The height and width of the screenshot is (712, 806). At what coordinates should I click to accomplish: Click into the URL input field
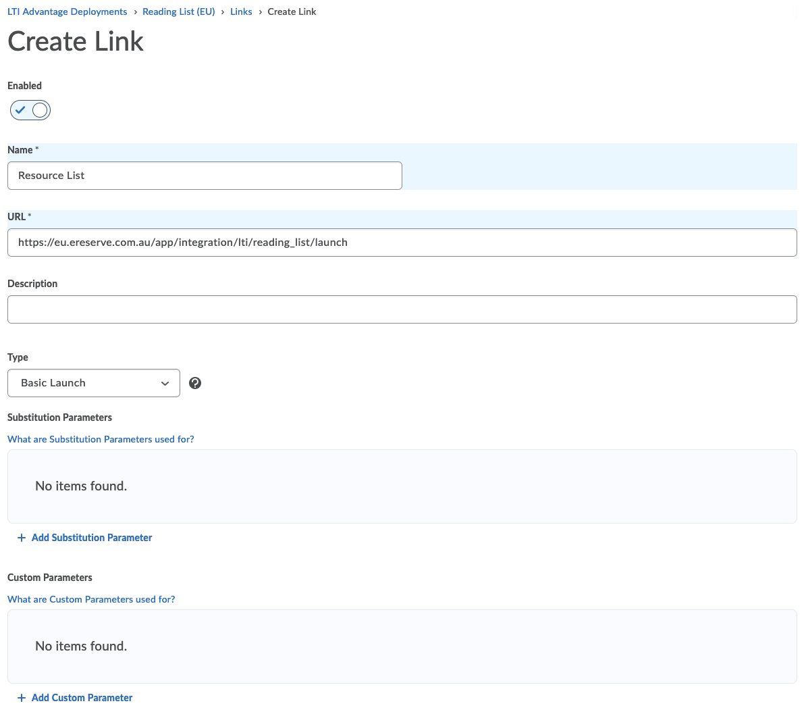pyautogui.click(x=402, y=243)
